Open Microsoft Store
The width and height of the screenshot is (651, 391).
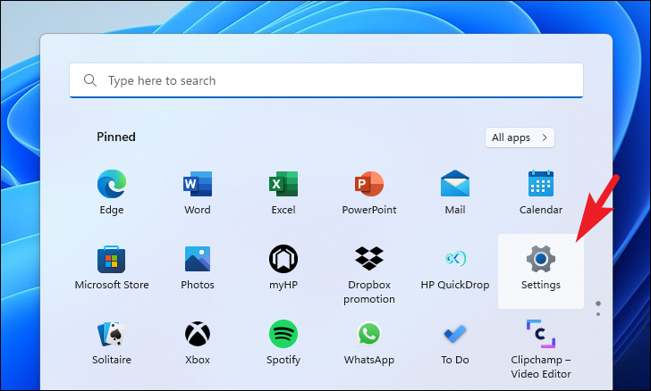click(x=111, y=267)
